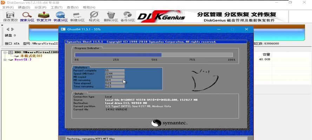Close the Ghost64 11.5.1 window
The image size is (312, 140).
click(246, 29)
